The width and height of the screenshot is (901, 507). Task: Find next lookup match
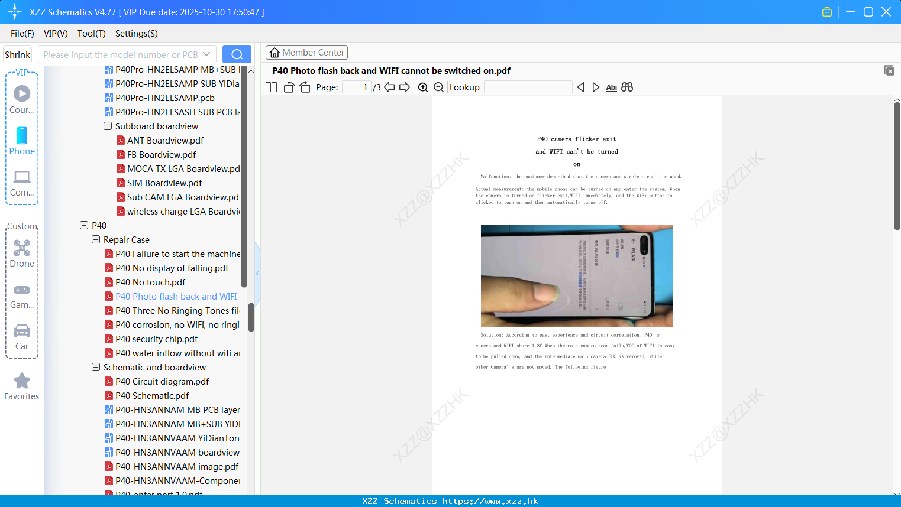(596, 87)
